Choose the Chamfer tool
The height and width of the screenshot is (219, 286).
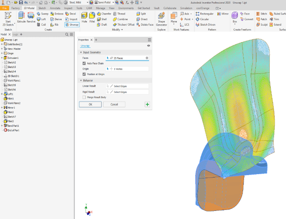pos(104,14)
